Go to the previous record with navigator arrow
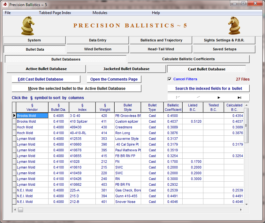The image size is (265, 223). [198, 97]
